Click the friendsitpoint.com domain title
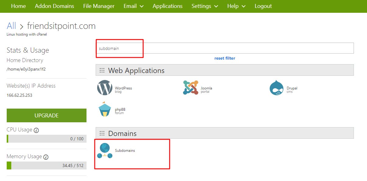367x181 pixels. coord(61,26)
